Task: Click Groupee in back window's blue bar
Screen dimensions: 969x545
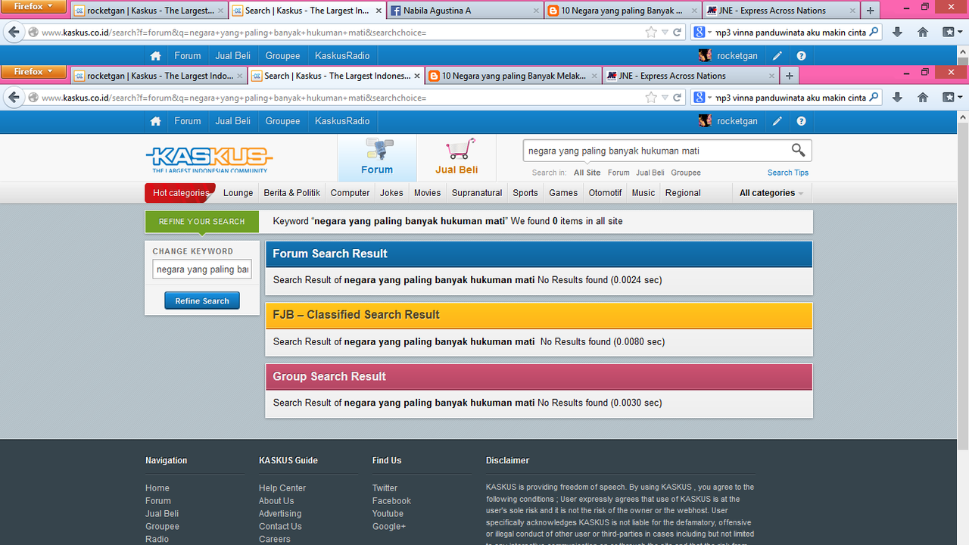Action: tap(282, 56)
